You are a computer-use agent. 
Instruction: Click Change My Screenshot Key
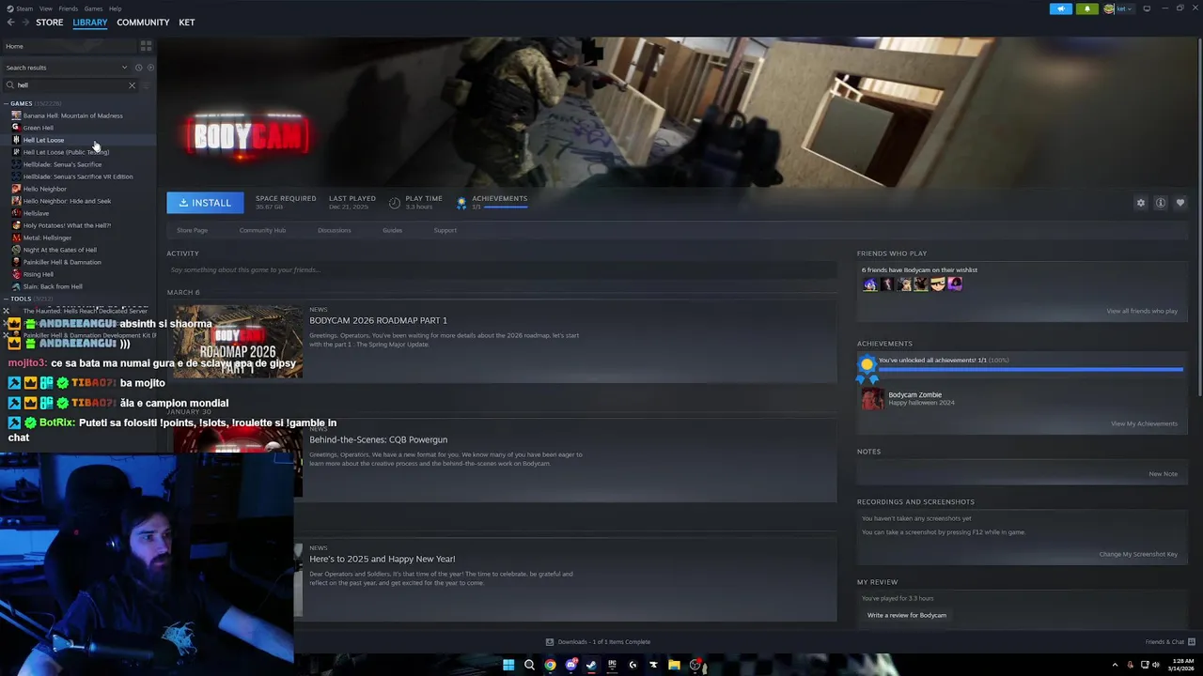pos(1138,554)
